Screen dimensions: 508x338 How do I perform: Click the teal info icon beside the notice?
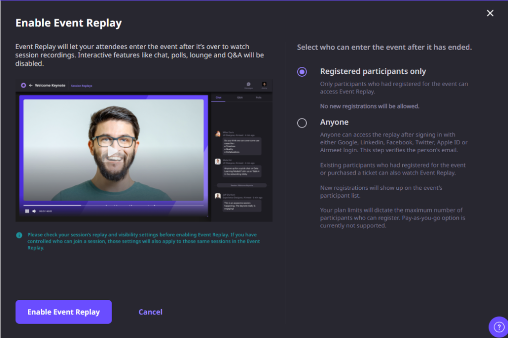click(x=19, y=235)
